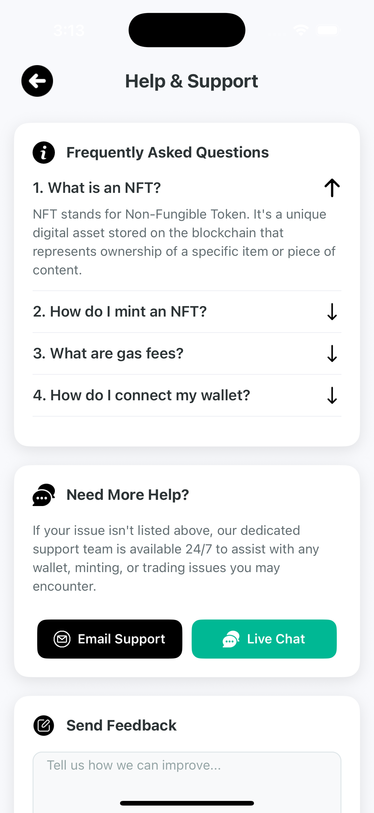This screenshot has width=374, height=813.
Task: Tap the home indicator bar
Action: [187, 803]
